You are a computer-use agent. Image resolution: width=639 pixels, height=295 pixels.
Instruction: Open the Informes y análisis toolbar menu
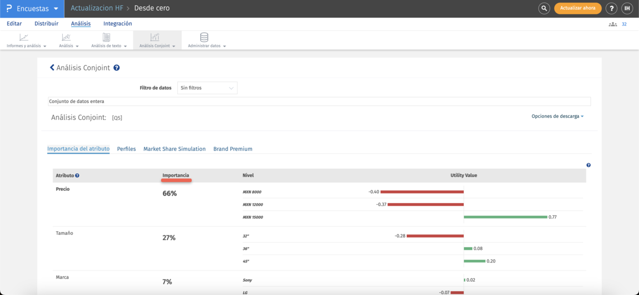coord(26,40)
